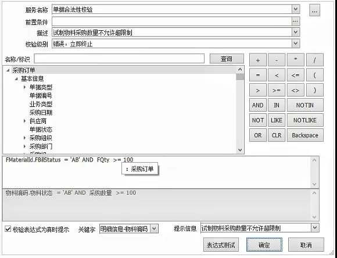Image resolution: width=337 pixels, height=258 pixels.
Task: Collapse the 采购订单 tree node
Action: [8, 70]
